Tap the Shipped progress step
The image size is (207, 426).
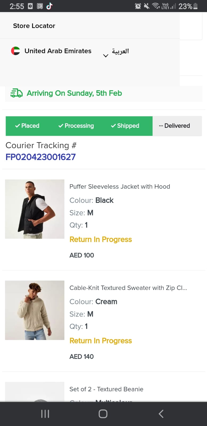tap(125, 126)
